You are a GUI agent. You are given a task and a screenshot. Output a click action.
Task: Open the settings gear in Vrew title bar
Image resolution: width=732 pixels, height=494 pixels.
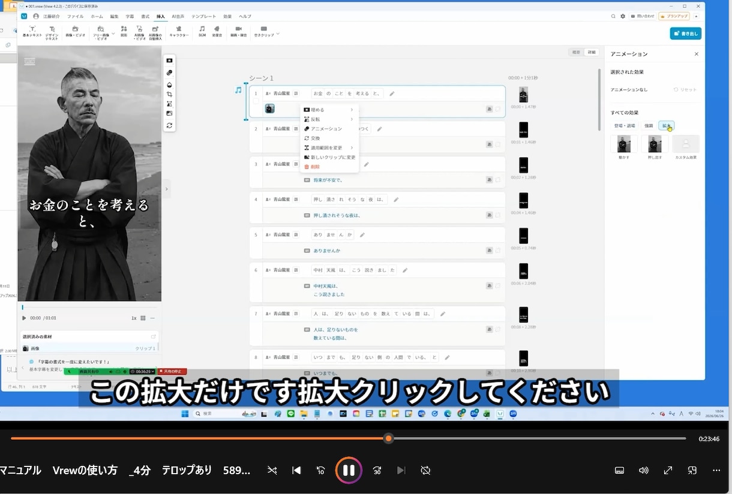click(623, 16)
